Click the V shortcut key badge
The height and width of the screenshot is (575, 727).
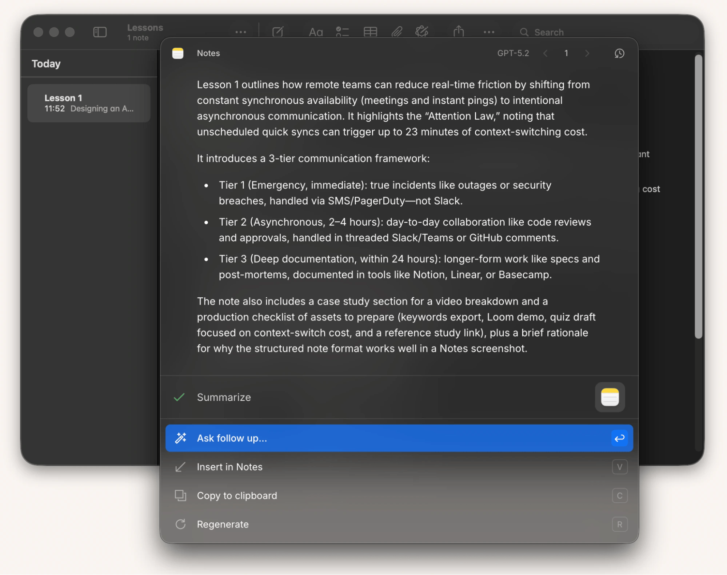tap(619, 467)
